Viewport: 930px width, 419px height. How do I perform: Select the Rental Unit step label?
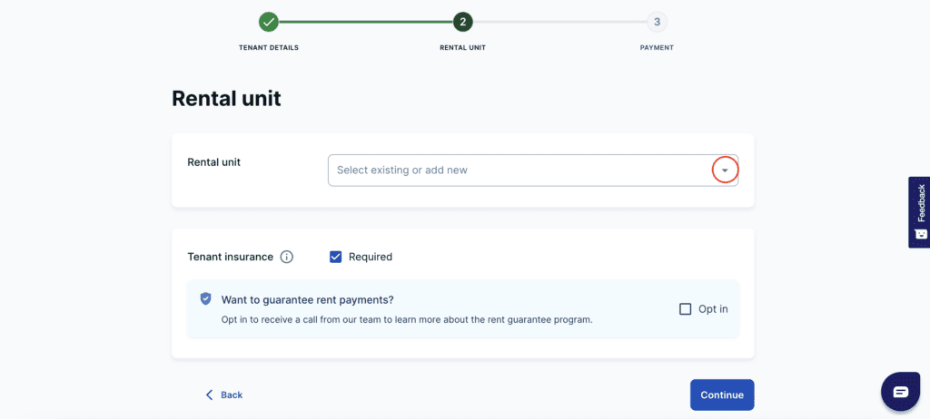tap(463, 47)
